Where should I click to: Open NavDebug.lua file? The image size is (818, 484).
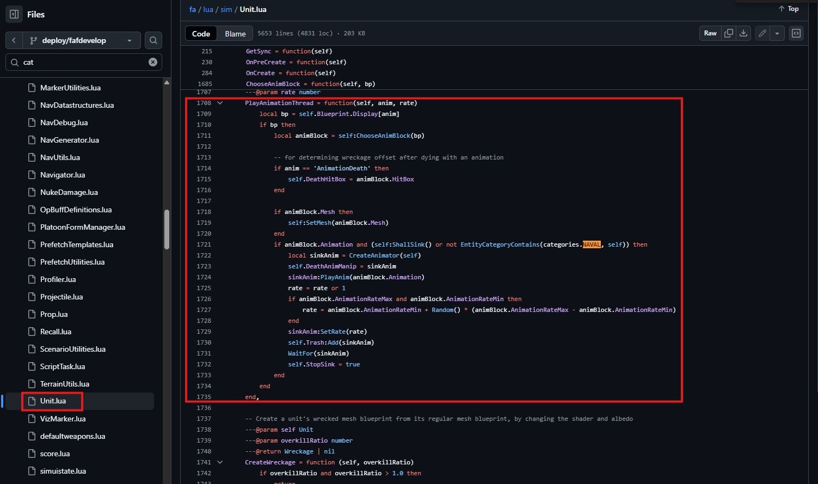pos(64,122)
